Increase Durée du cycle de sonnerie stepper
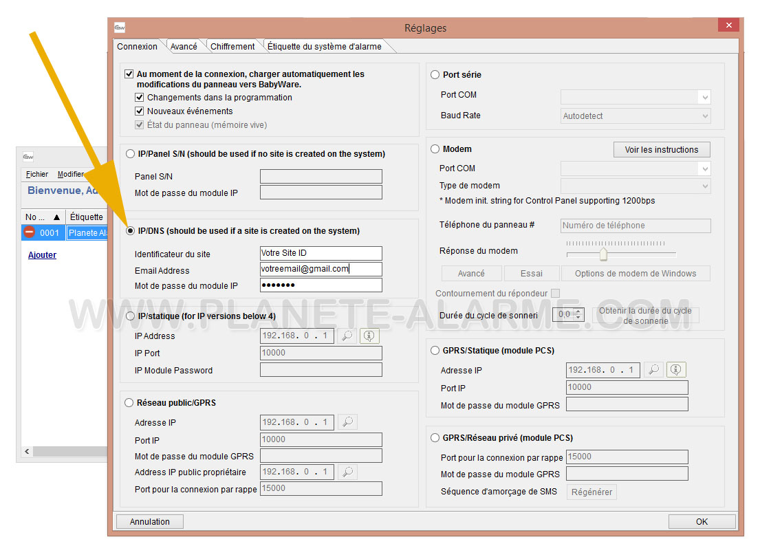 coord(578,311)
